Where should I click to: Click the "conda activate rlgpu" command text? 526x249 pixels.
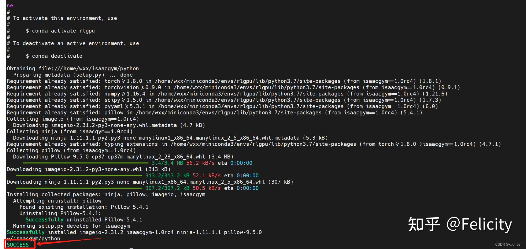63,31
